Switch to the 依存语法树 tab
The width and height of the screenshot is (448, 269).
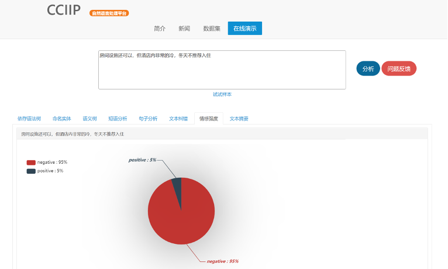[29, 118]
